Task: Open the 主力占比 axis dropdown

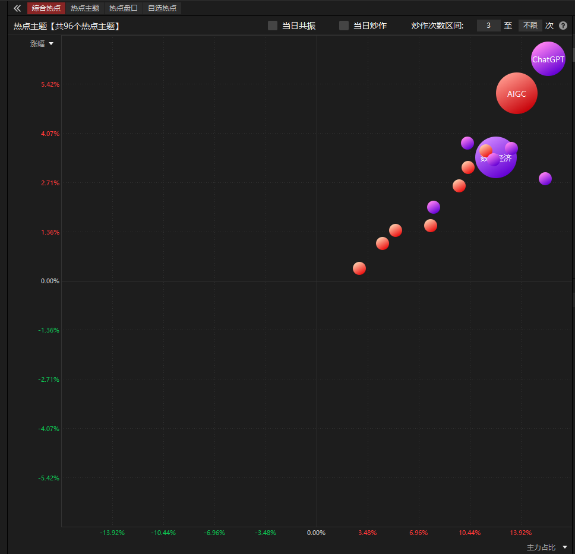Action: (x=546, y=547)
